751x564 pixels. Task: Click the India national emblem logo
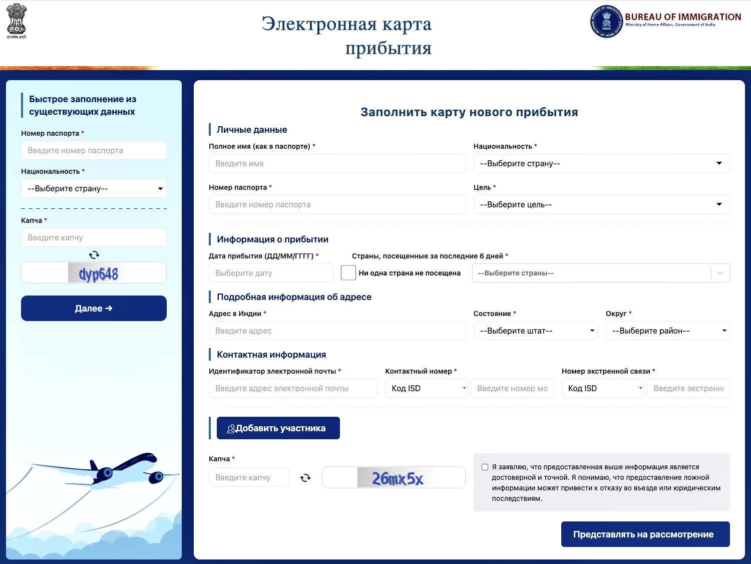[16, 21]
